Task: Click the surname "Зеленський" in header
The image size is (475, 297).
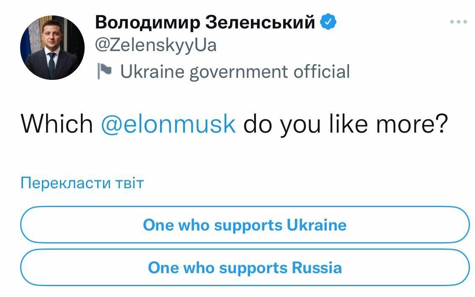Action: click(261, 22)
